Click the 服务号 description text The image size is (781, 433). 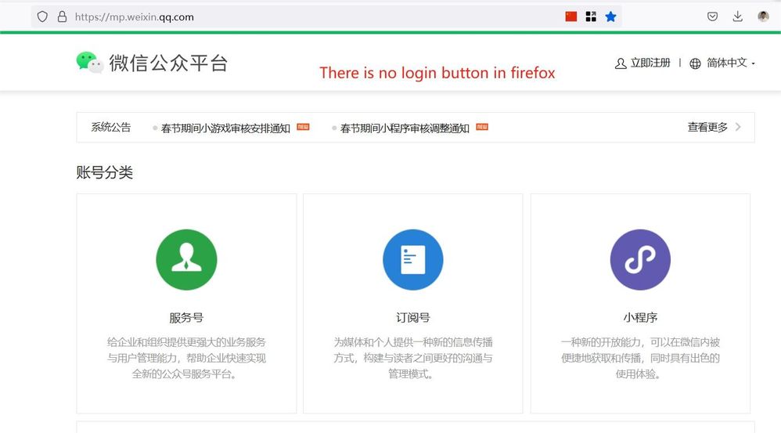186,358
